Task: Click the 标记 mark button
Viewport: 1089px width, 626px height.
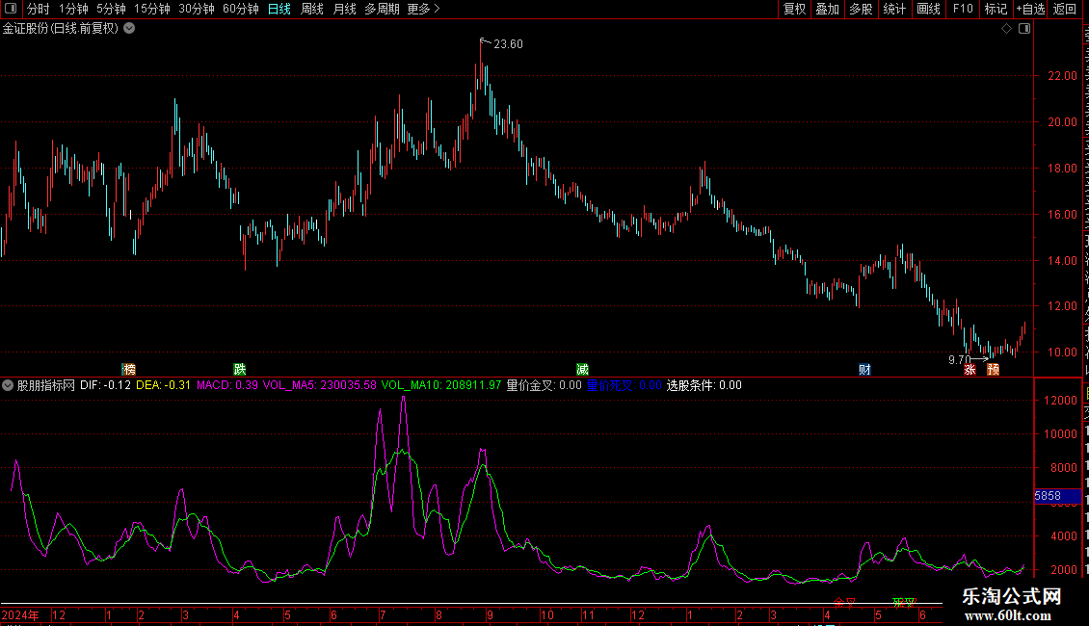Action: (996, 9)
